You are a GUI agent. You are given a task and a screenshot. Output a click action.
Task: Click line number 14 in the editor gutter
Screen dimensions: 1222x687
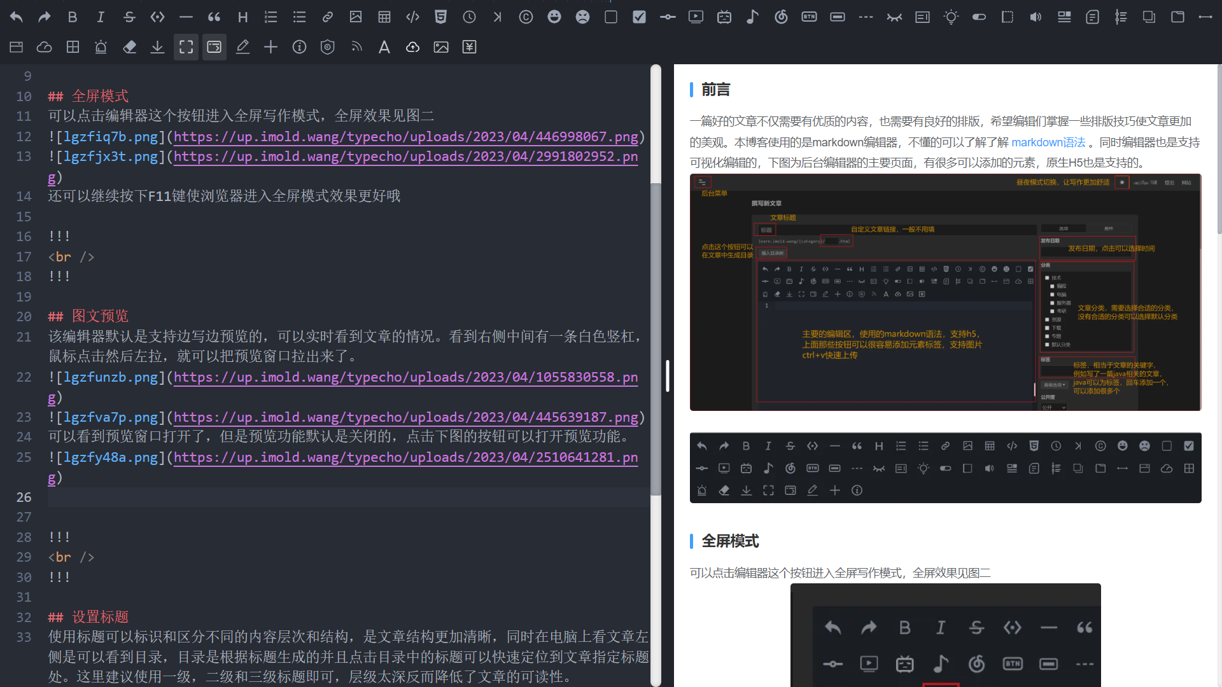24,197
